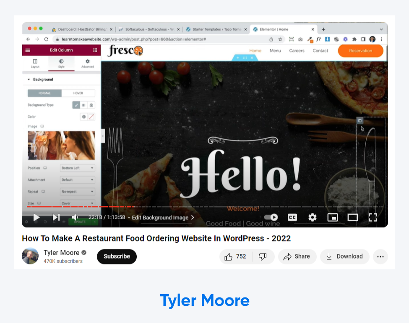Image resolution: width=409 pixels, height=323 pixels.
Task: Dislike the video
Action: (263, 256)
